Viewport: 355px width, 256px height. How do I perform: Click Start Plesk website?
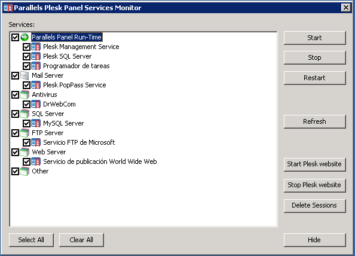(315, 164)
